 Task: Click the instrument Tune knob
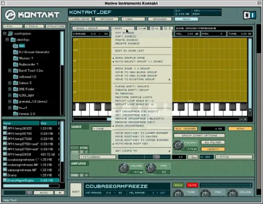click(x=178, y=193)
